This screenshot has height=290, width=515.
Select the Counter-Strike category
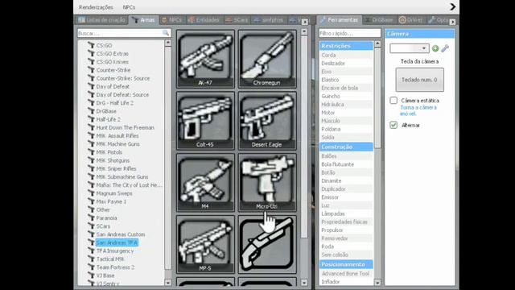pyautogui.click(x=113, y=70)
